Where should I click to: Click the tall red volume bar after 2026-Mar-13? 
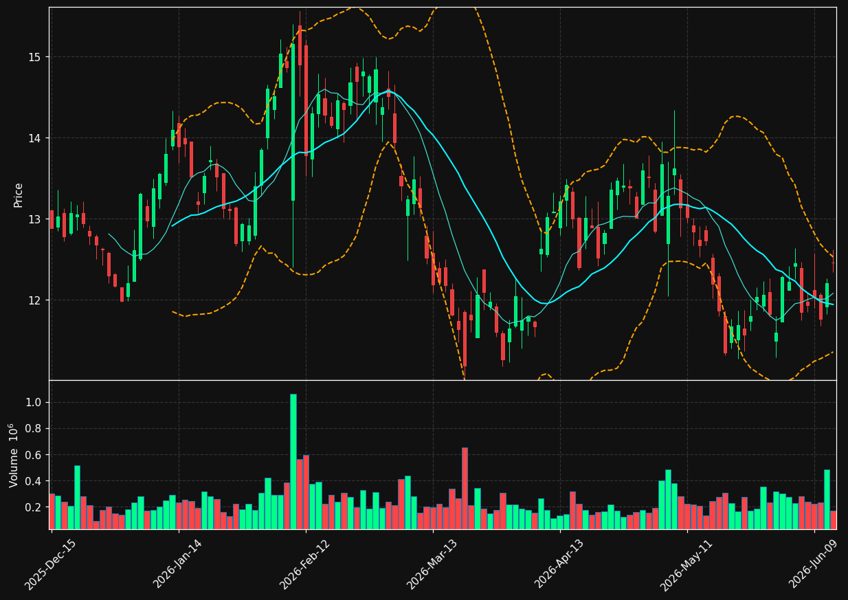pos(465,488)
